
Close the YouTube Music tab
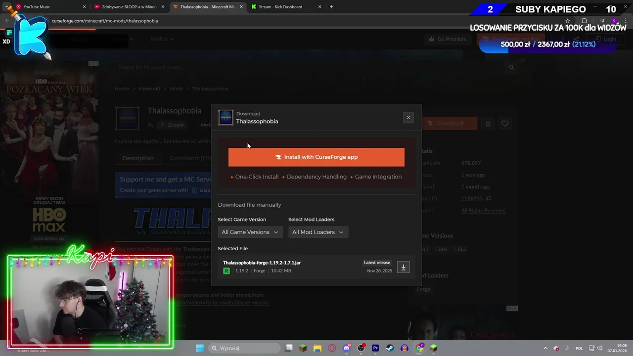pyautogui.click(x=84, y=7)
